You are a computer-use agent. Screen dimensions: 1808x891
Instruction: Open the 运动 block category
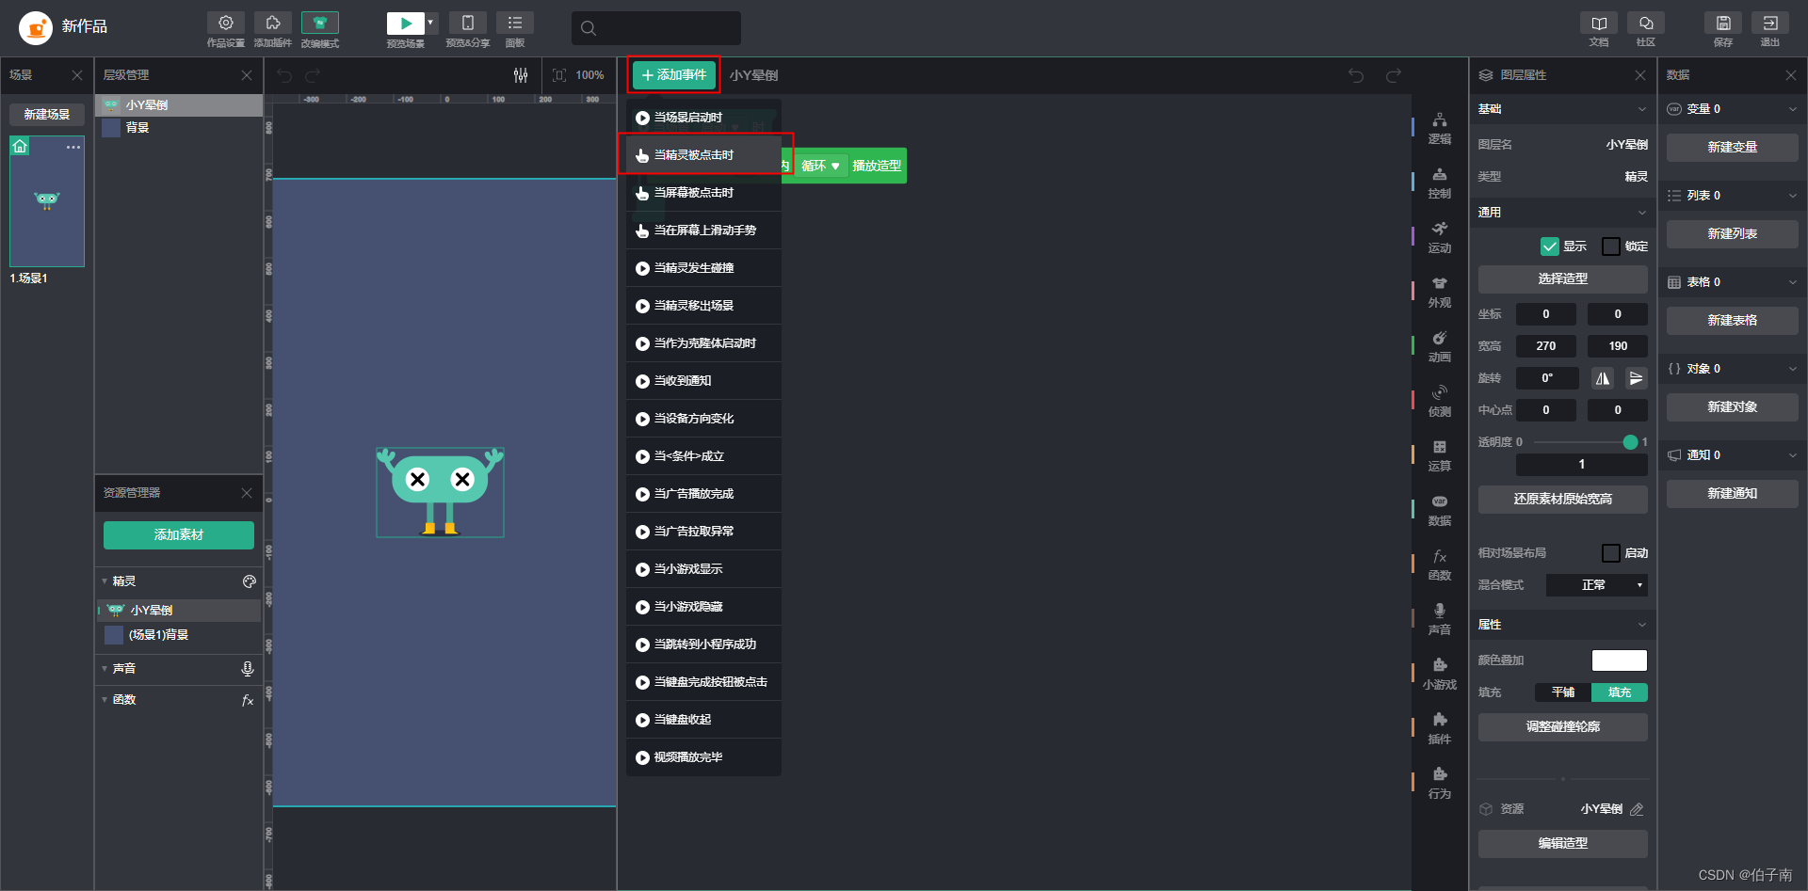[x=1439, y=236]
